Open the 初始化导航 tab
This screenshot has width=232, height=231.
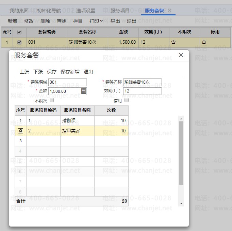(x=49, y=11)
